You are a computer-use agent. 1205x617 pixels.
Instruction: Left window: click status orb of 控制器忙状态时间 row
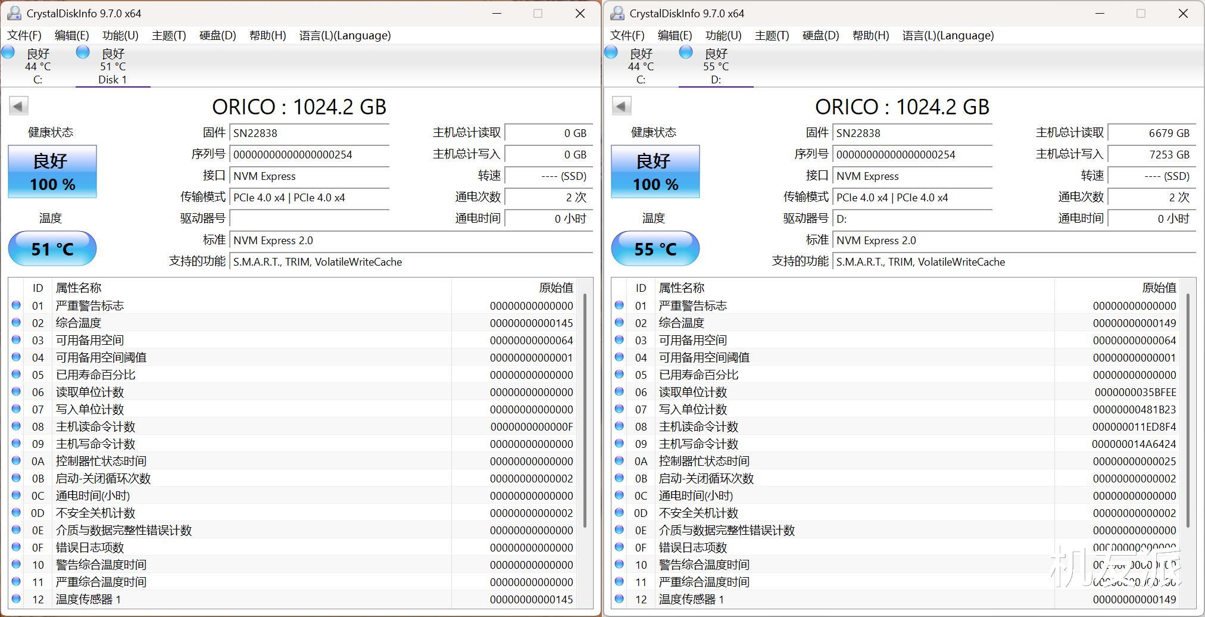(16, 461)
